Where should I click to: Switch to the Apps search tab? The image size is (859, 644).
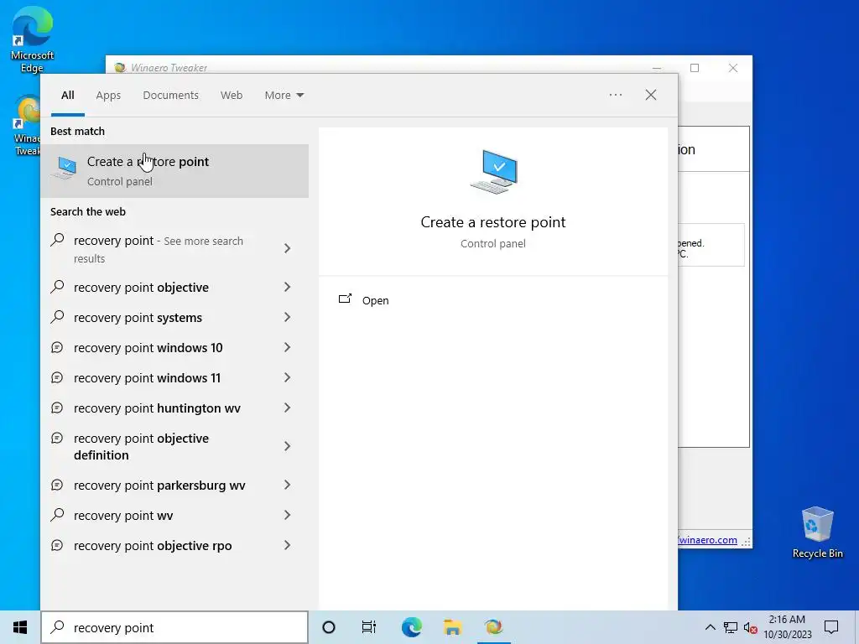tap(108, 96)
